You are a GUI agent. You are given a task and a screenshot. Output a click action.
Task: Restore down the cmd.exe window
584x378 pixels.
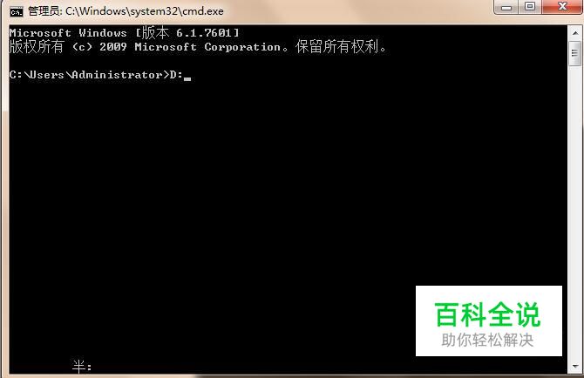pyautogui.click(x=530, y=6)
